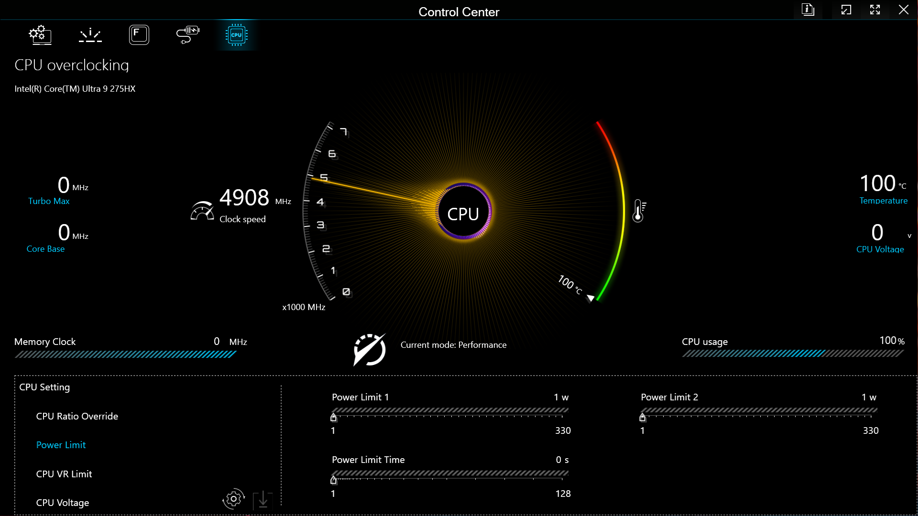This screenshot has height=516, width=918.
Task: Open the Flexikey F-key icon
Action: click(x=139, y=35)
